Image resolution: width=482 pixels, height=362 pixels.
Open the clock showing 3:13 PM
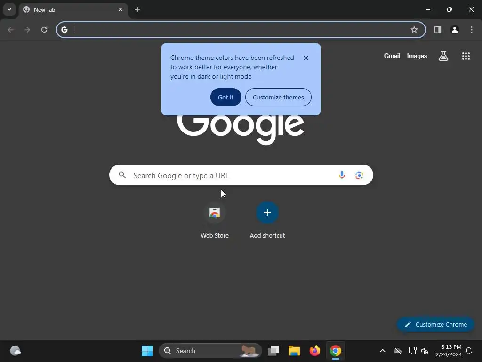449,351
